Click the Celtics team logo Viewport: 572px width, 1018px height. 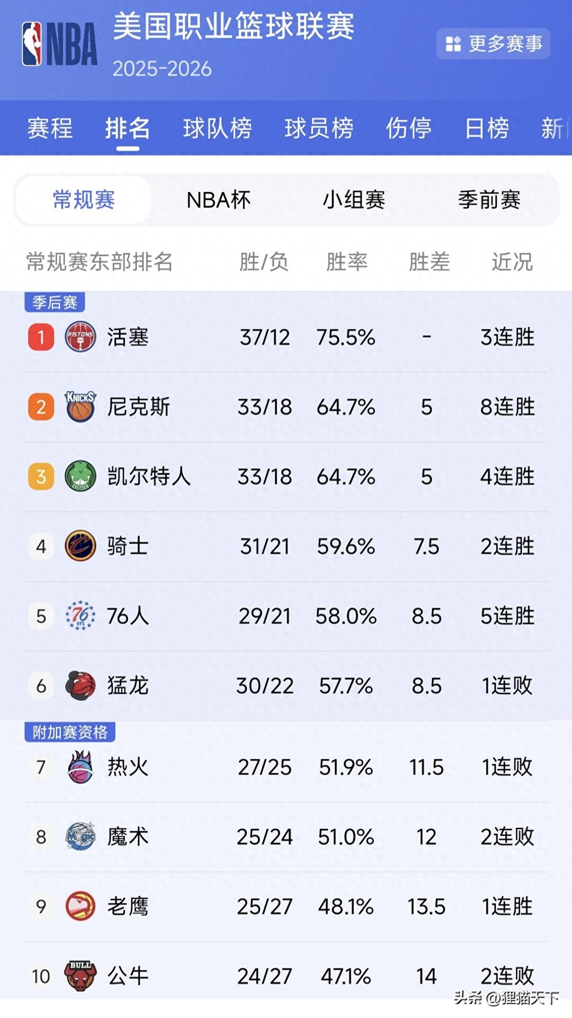(81, 476)
